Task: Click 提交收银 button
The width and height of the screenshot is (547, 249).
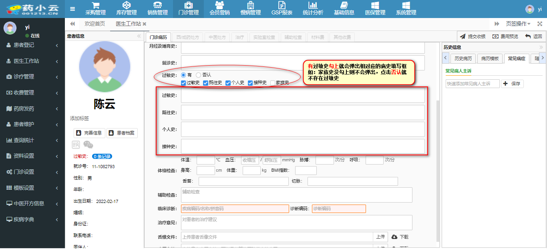Action: (473, 36)
